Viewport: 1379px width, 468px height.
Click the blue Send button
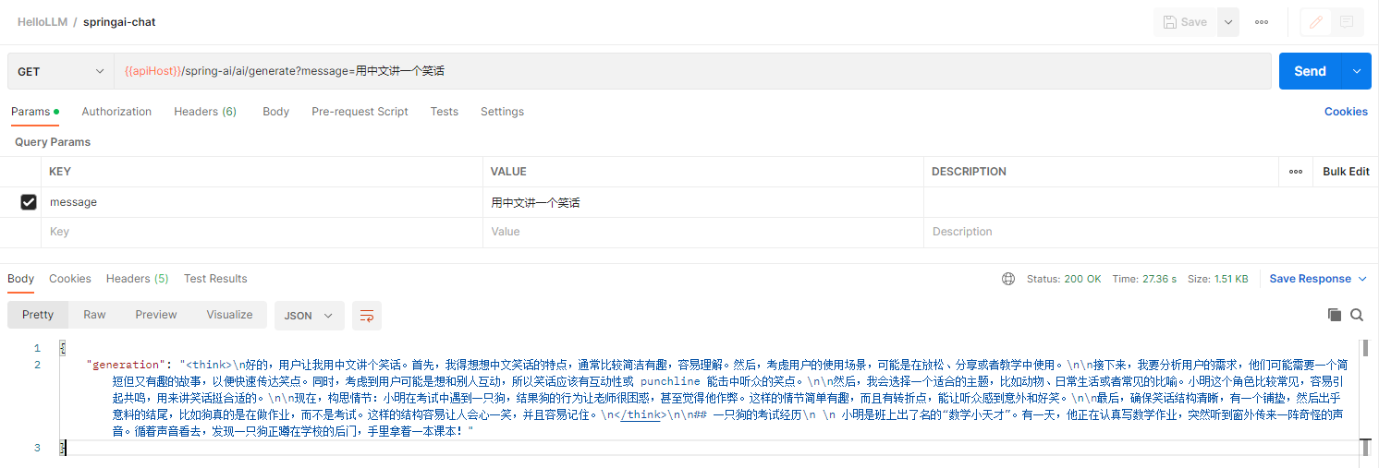[1310, 71]
